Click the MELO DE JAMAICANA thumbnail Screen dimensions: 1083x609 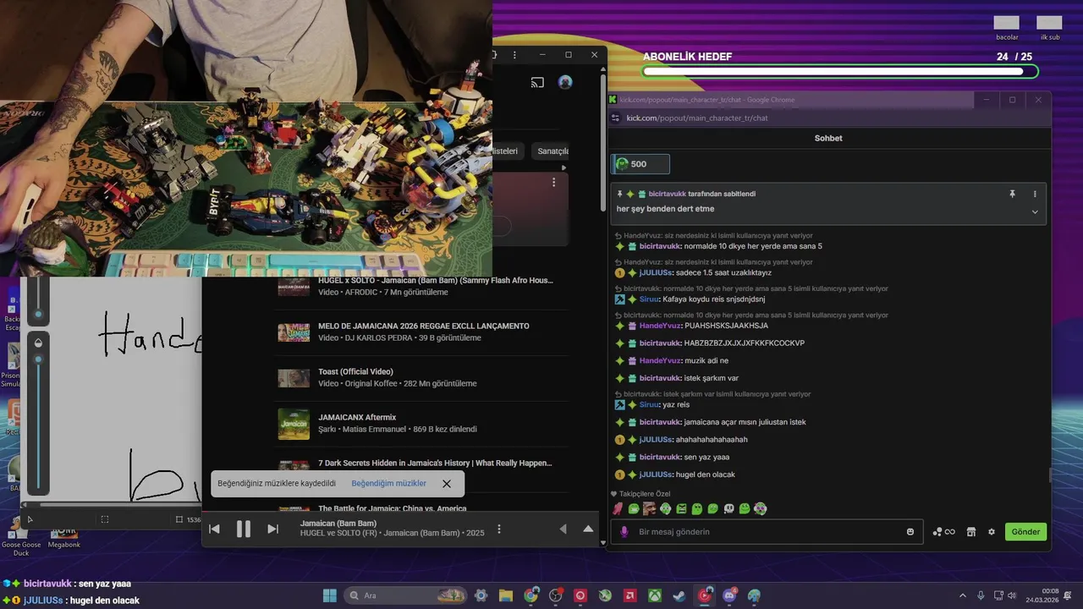point(294,332)
